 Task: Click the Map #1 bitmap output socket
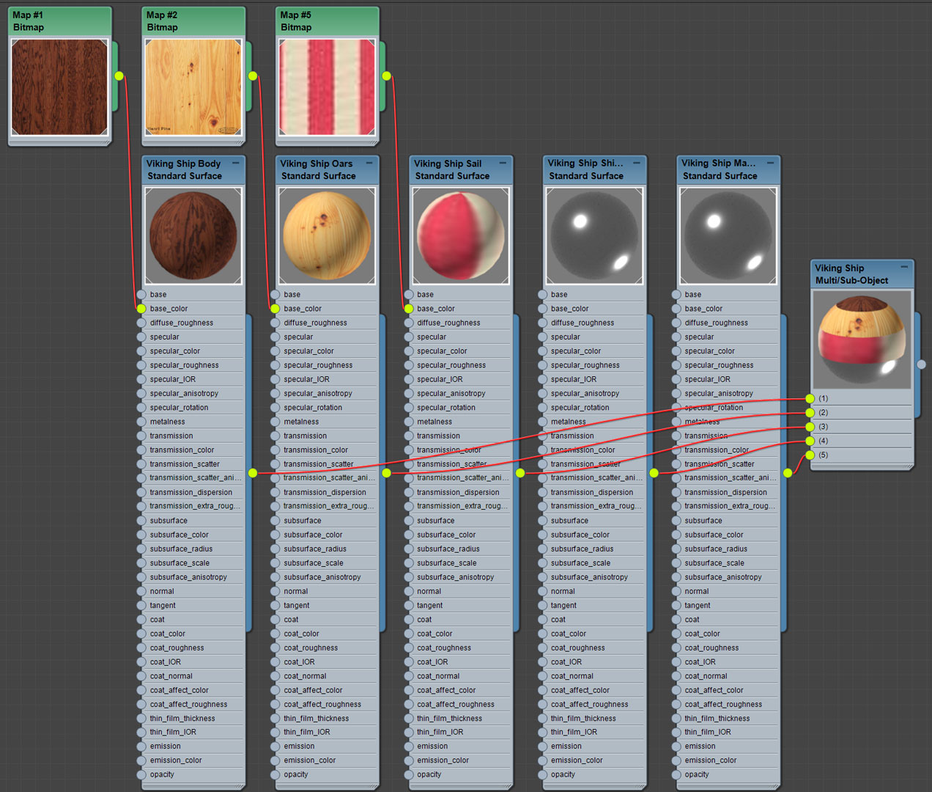coord(119,76)
